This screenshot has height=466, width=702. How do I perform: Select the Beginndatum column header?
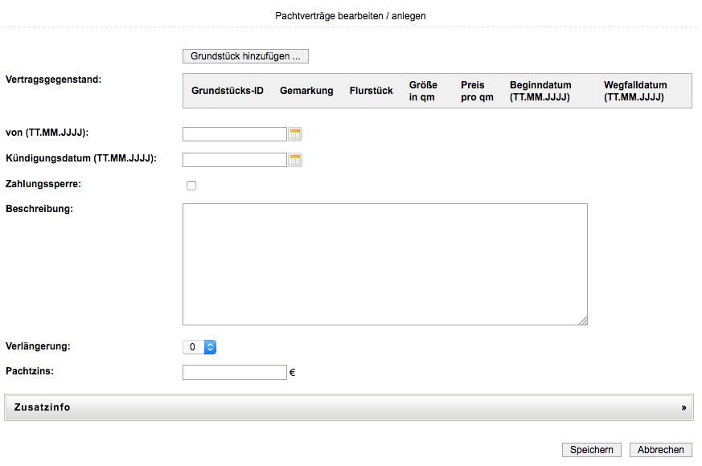pyautogui.click(x=540, y=91)
